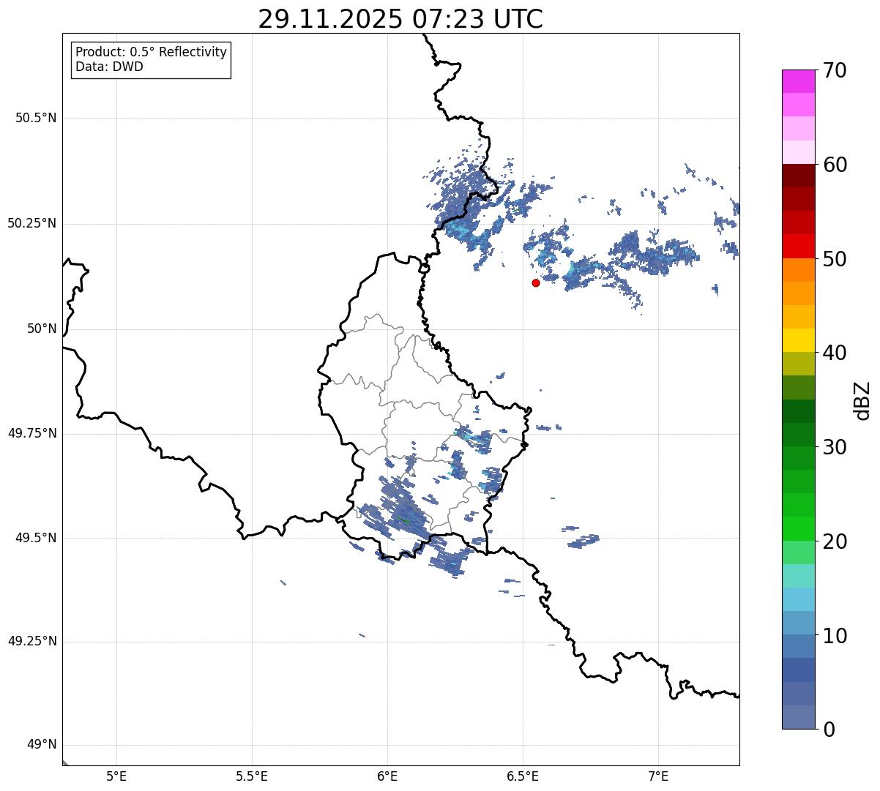The height and width of the screenshot is (791, 880).
Task: Click the 'Product: 0.5° Reflectivity' label
Action: click(x=151, y=53)
